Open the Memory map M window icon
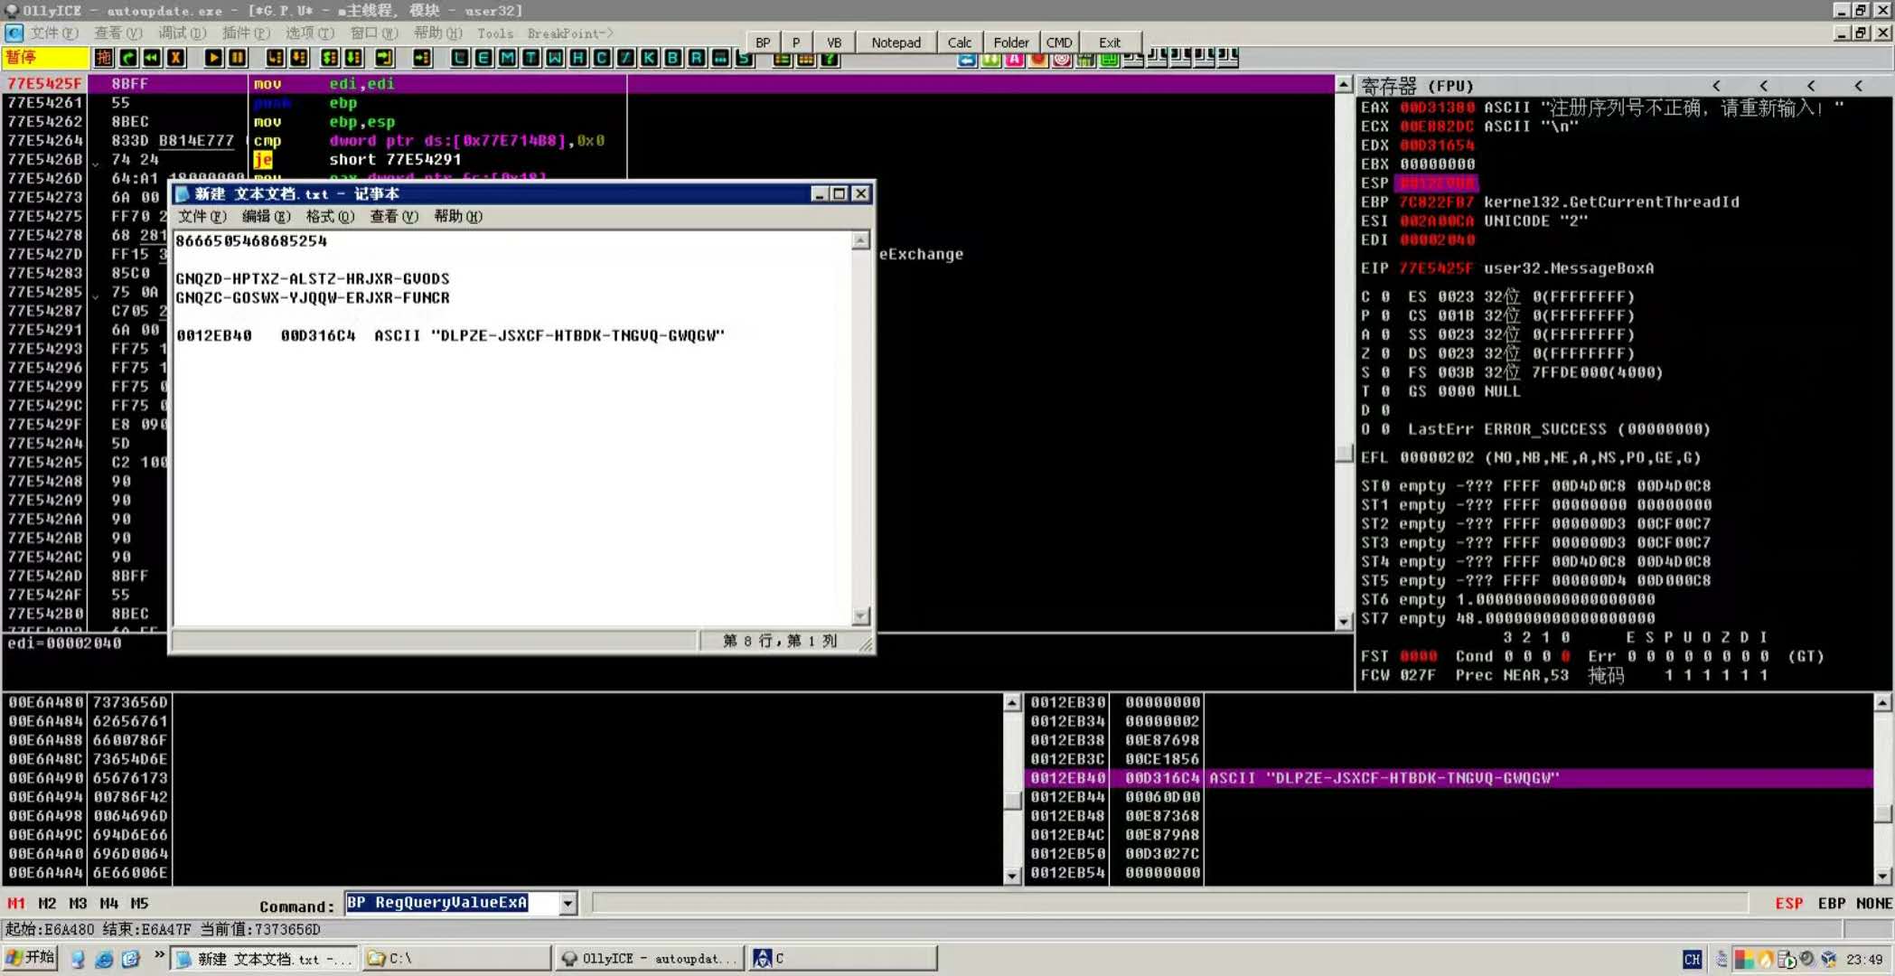Viewport: 1895px width, 976px height. (x=507, y=59)
